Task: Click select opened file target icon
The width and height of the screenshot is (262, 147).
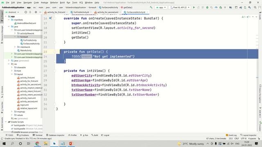Action: click(x=25, y=12)
